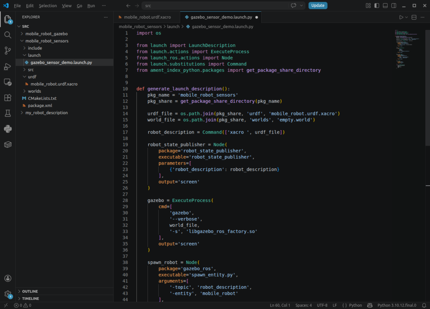Image resolution: width=430 pixels, height=309 pixels.
Task: Change Spaces: 4 indentation setting
Action: (304, 305)
